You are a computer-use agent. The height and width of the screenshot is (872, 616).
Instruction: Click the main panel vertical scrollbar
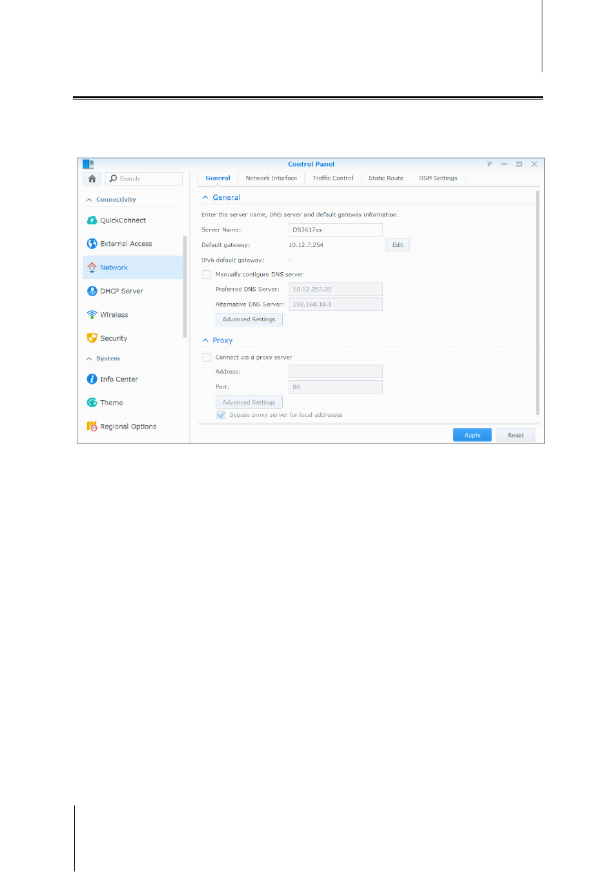pyautogui.click(x=537, y=303)
